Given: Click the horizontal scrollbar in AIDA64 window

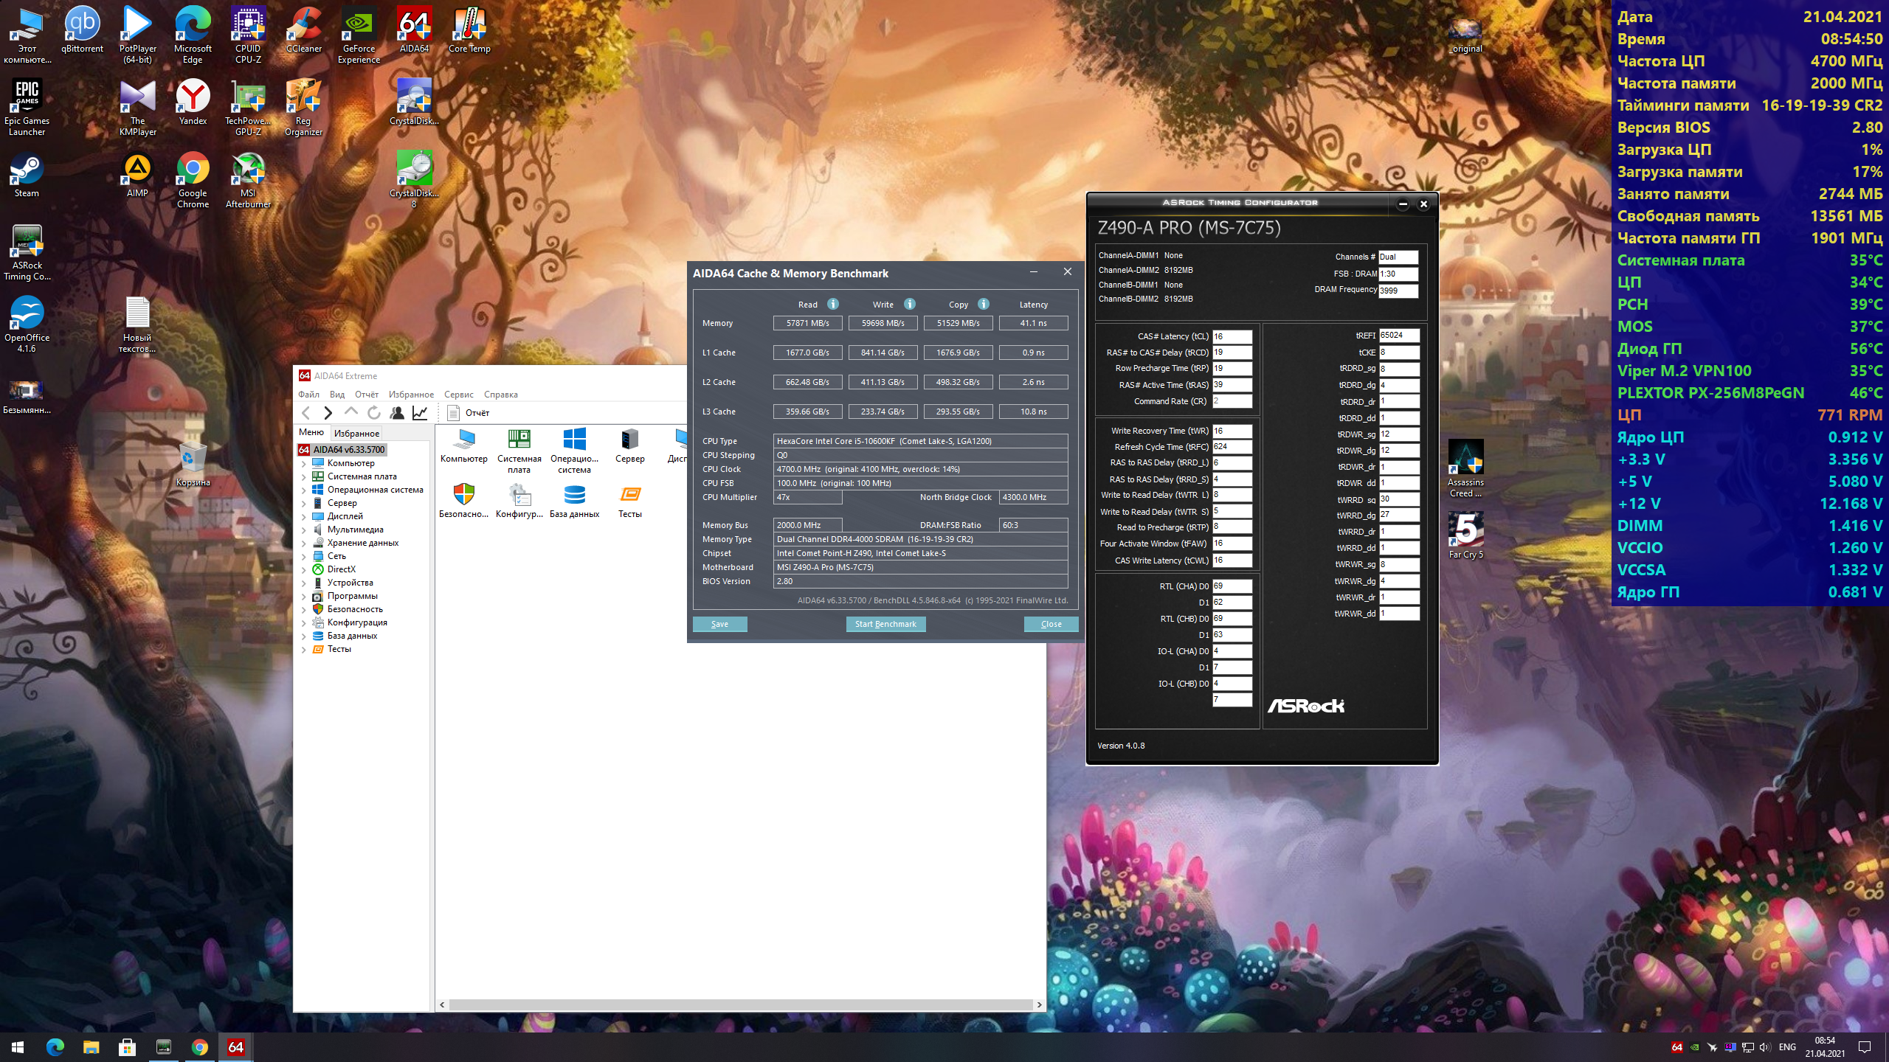Looking at the screenshot, I should click(x=740, y=1004).
